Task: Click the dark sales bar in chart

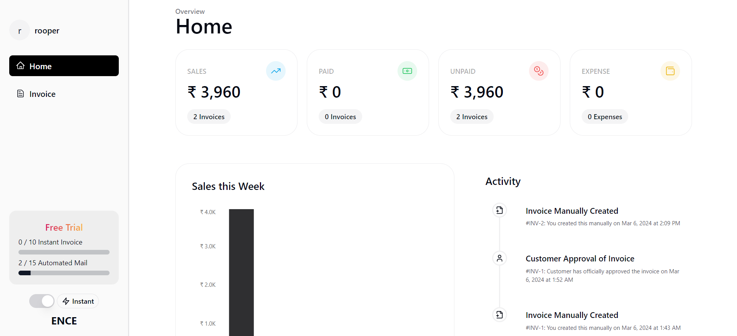Action: pyautogui.click(x=241, y=273)
